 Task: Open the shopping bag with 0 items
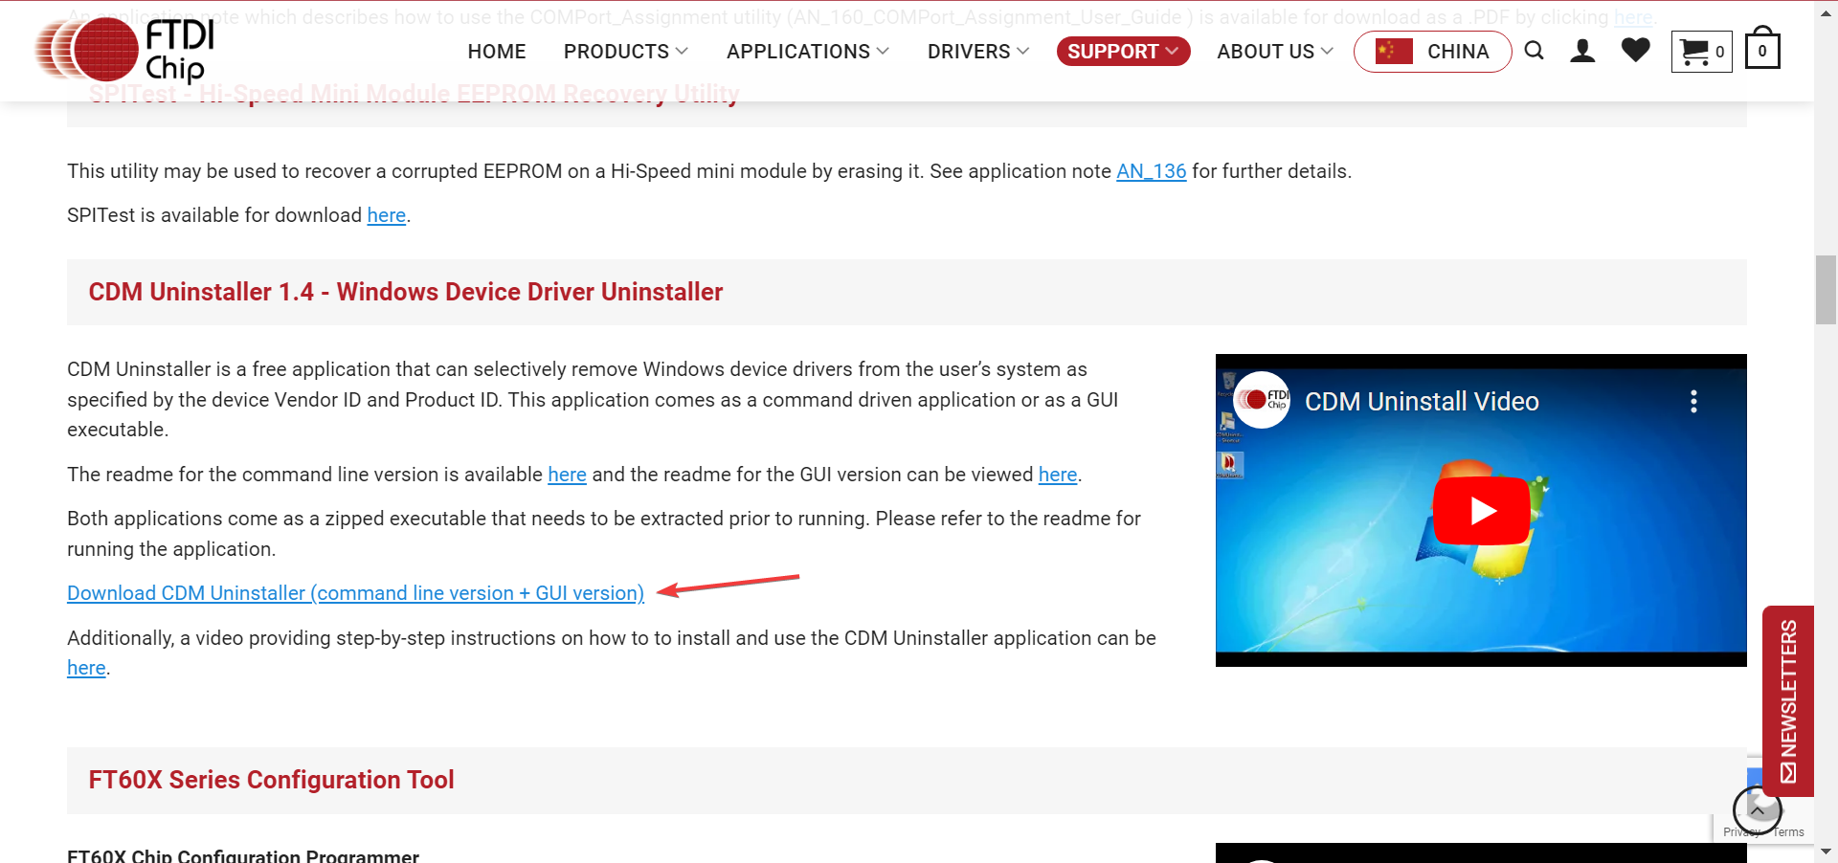click(x=1762, y=49)
